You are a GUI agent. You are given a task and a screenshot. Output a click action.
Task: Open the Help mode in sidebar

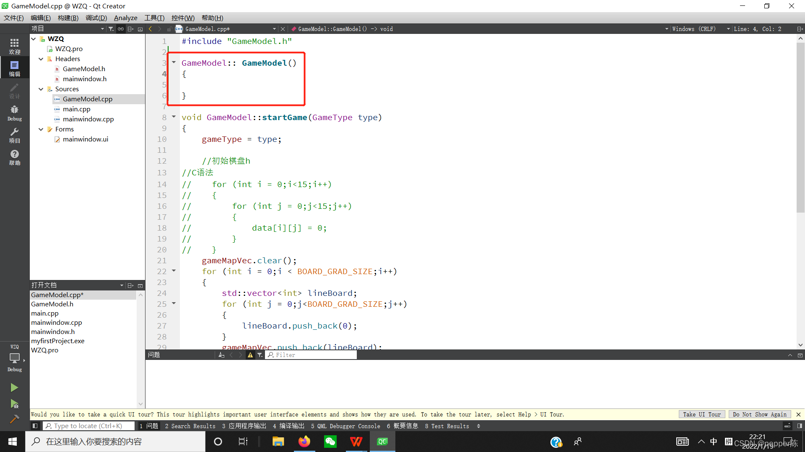14,157
